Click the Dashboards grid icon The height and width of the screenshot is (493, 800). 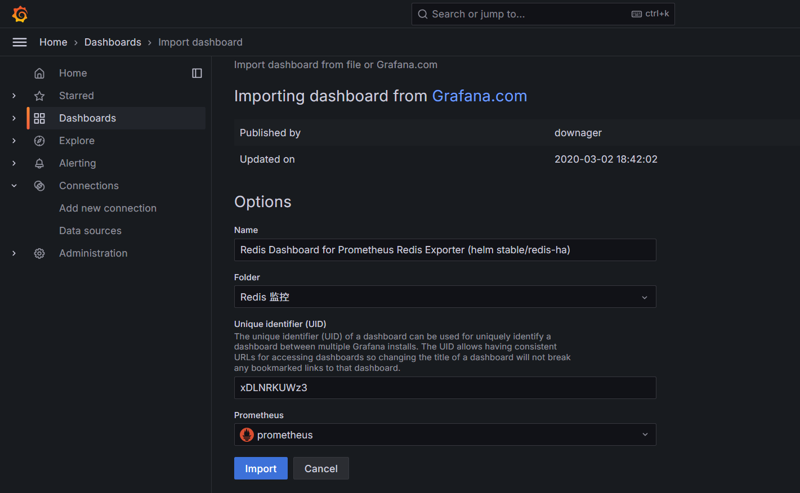pyautogui.click(x=39, y=118)
